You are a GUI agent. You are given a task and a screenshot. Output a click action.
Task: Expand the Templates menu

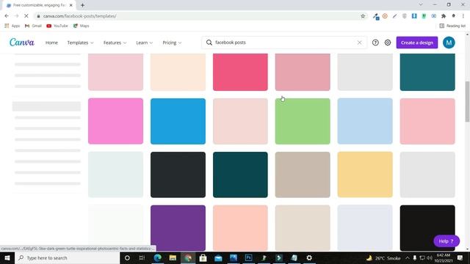click(x=80, y=43)
